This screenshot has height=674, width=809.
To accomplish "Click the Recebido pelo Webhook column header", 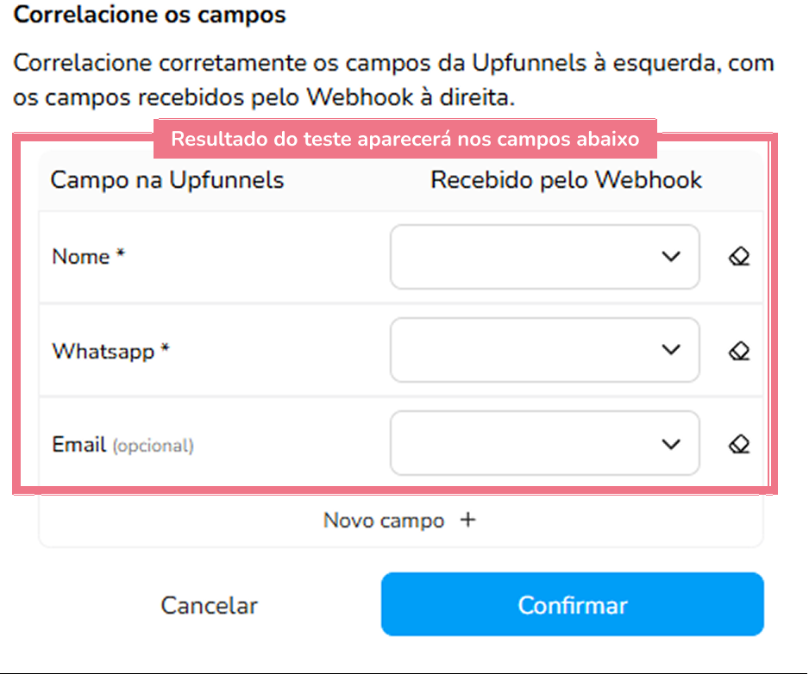I will coord(567,180).
